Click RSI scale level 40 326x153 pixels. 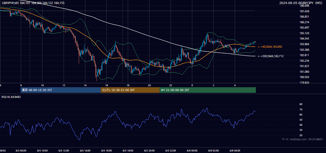click(x=301, y=125)
